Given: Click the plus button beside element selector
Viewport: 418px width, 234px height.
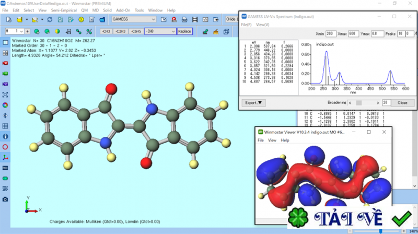Looking at the screenshot, I should click(x=28, y=31).
